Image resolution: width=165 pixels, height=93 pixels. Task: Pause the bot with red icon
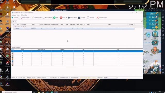pyautogui.click(x=61, y=18)
